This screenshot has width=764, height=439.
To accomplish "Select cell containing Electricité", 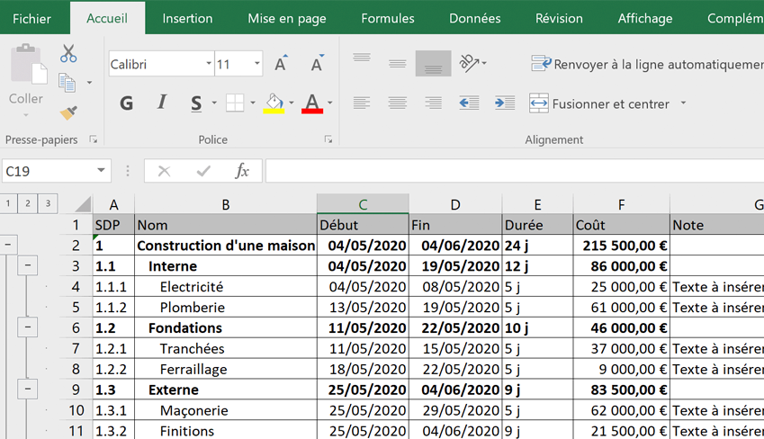I will pos(226,286).
